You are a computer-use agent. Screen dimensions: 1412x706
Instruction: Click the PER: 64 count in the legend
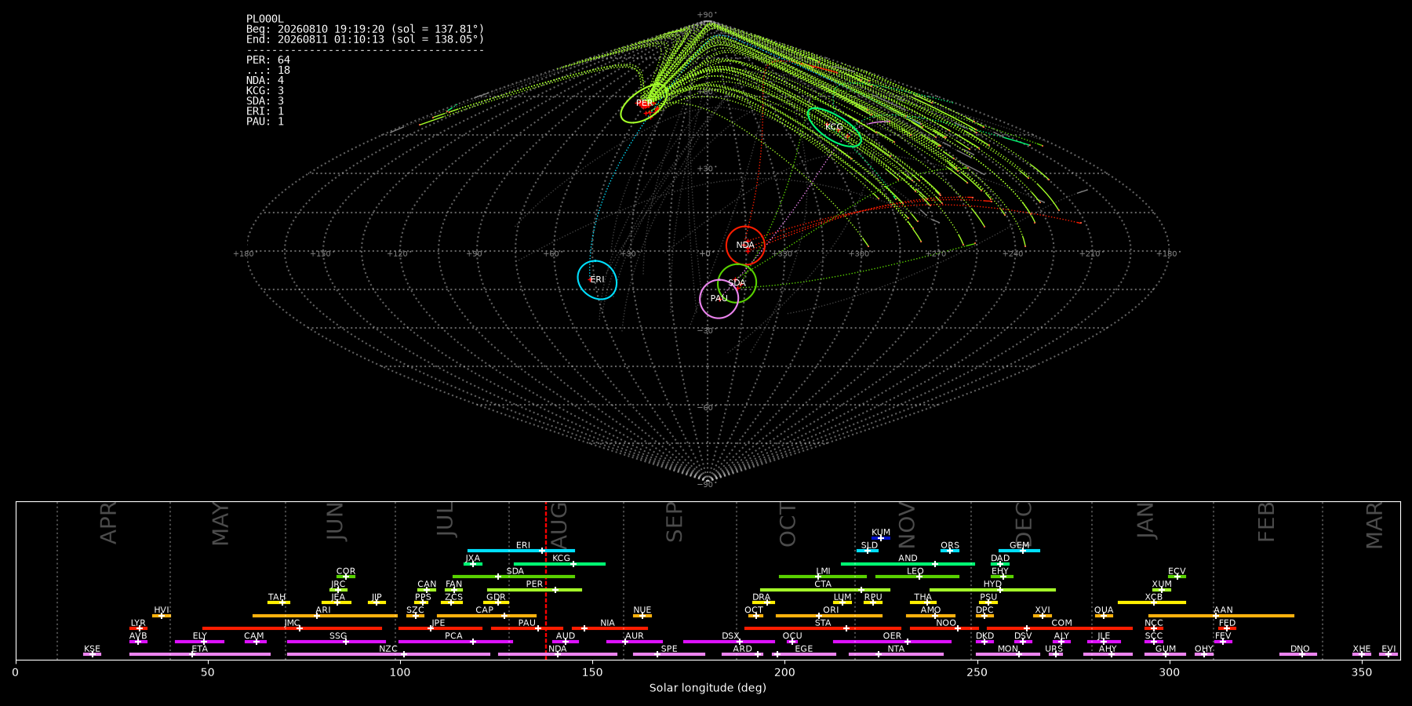pos(268,60)
